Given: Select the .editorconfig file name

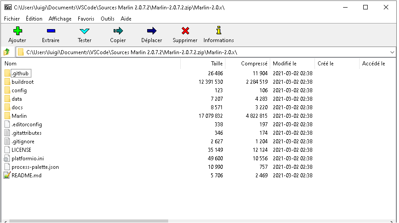Looking at the screenshot, I should pyautogui.click(x=27, y=124).
